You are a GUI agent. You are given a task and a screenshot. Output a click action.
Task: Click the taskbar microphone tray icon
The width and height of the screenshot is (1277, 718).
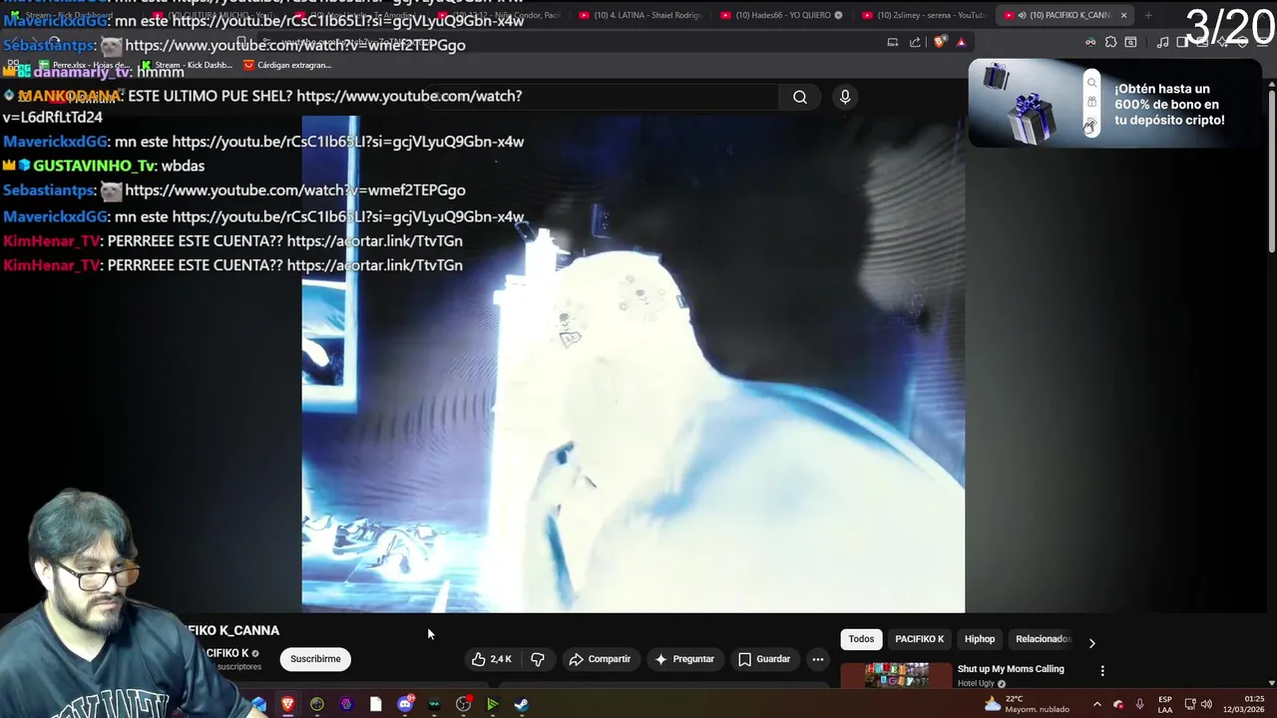pyautogui.click(x=1139, y=704)
